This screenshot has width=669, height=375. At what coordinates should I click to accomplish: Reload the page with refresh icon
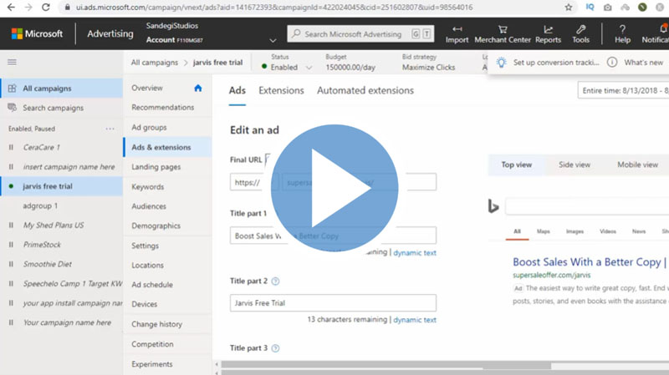46,8
